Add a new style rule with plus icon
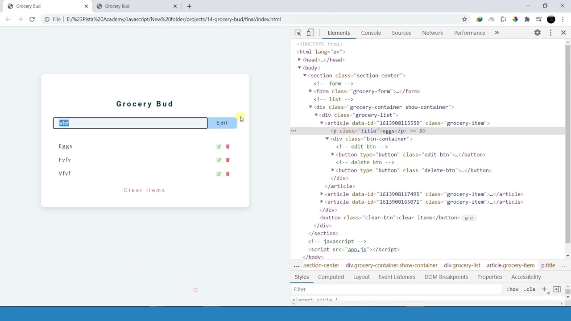571x321 pixels. click(544, 289)
